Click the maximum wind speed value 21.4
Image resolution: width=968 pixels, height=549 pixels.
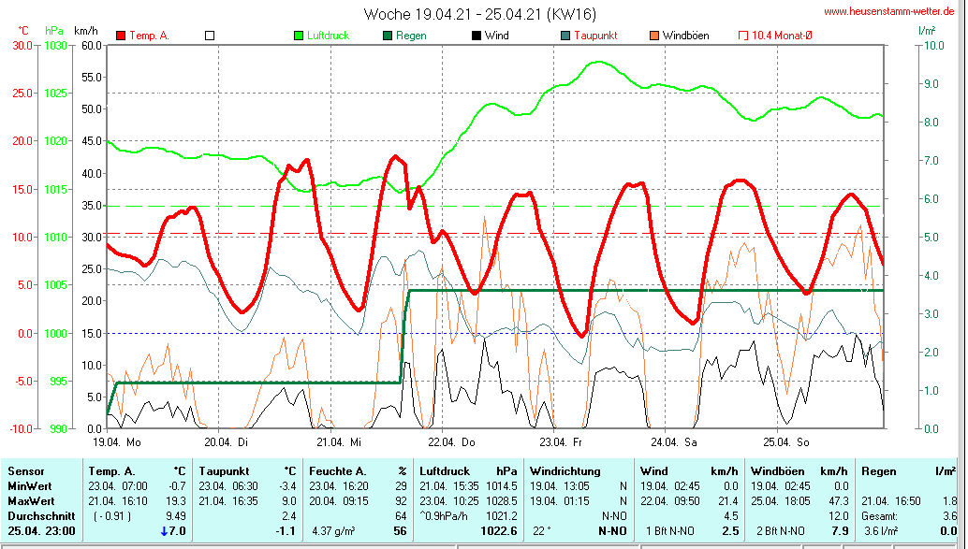click(x=728, y=501)
